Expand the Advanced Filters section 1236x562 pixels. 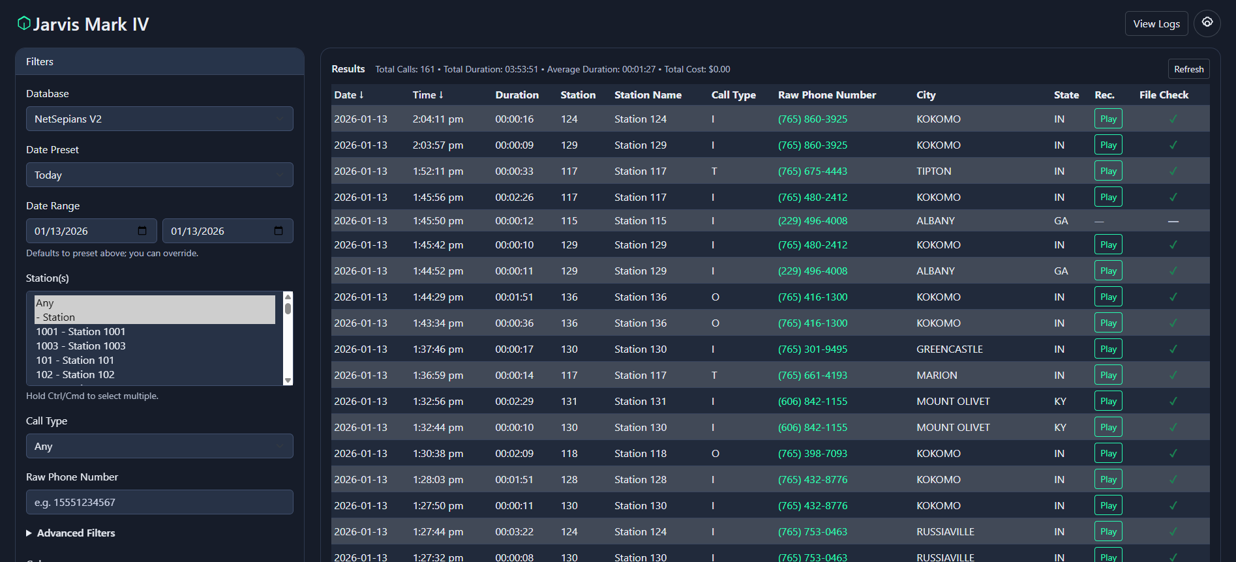[70, 533]
